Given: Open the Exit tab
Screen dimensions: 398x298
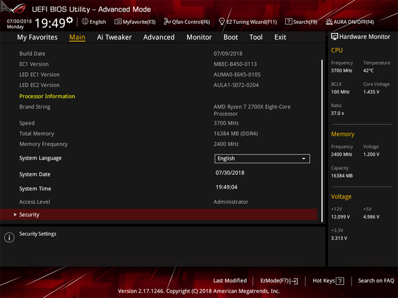Looking at the screenshot, I should click(x=280, y=38).
